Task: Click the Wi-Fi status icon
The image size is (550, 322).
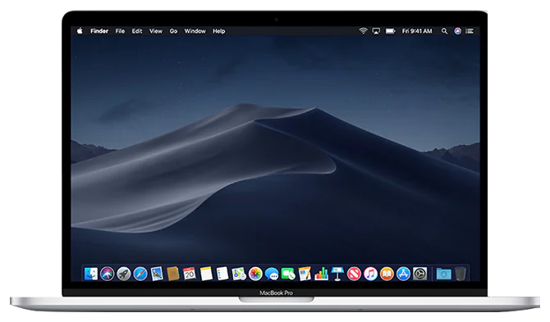Action: [363, 31]
